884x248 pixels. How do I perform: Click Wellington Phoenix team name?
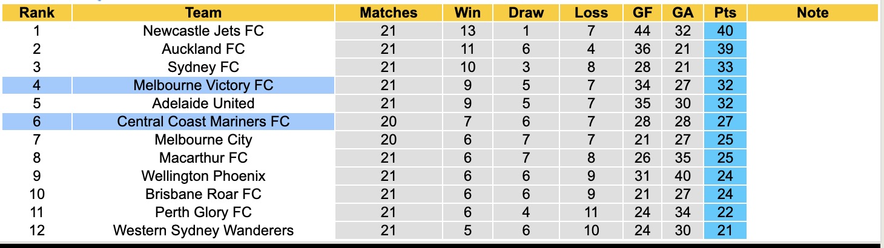coord(203,176)
